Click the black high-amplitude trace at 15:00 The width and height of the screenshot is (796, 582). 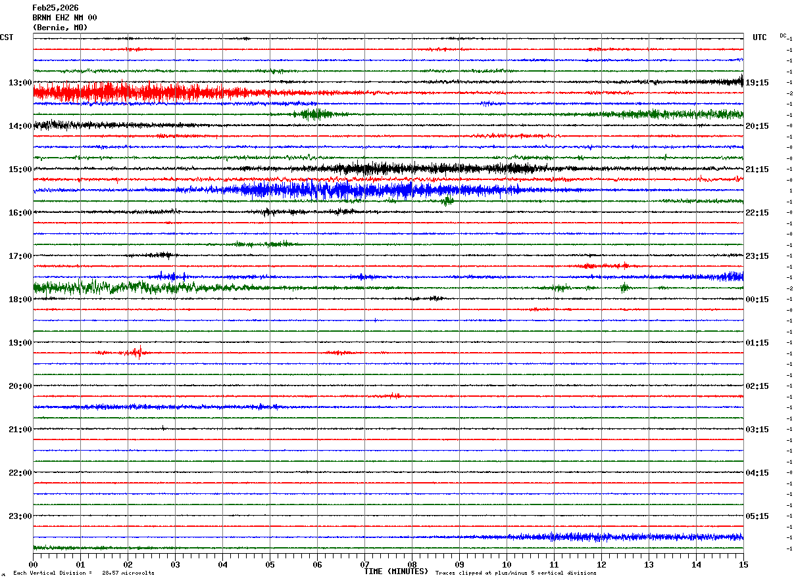click(x=388, y=169)
